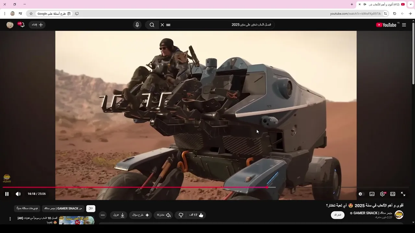Go back in browser history
The width and height of the screenshot is (415, 233).
click(410, 14)
